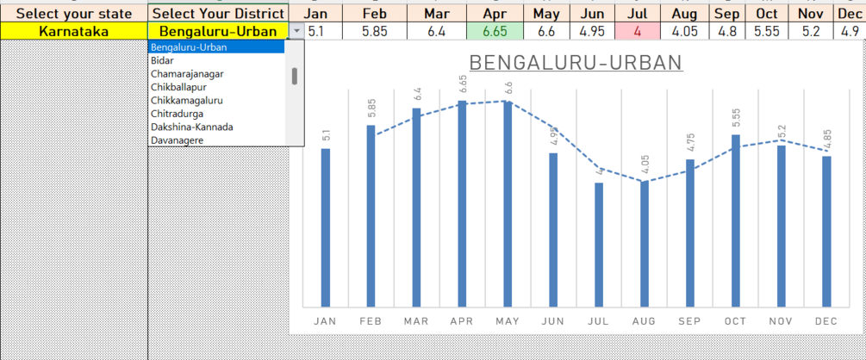Select Chikballapur in the dropdown list
Viewport: 866px width, 360px height.
click(216, 87)
